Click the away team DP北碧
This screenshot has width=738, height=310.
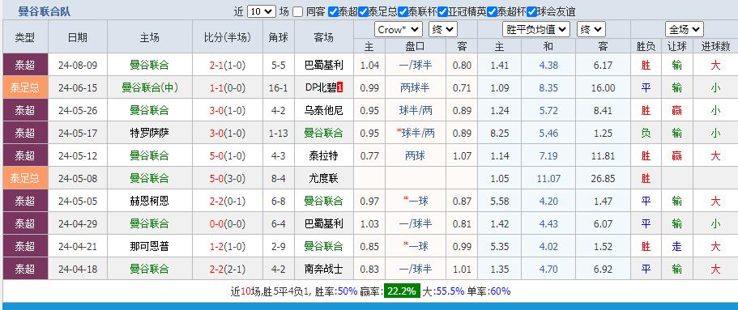point(321,87)
